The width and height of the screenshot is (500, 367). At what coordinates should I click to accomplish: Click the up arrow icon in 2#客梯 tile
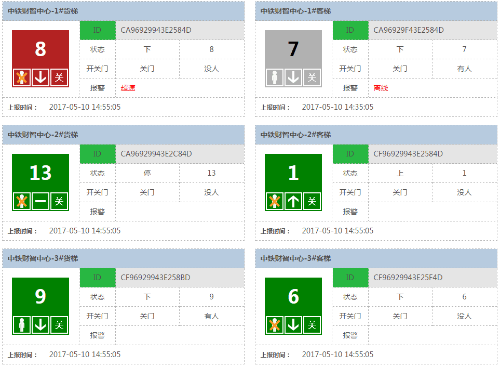[x=293, y=201]
